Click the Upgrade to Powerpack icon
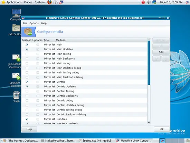The height and width of the screenshot is (143, 190). pyautogui.click(x=16, y=77)
